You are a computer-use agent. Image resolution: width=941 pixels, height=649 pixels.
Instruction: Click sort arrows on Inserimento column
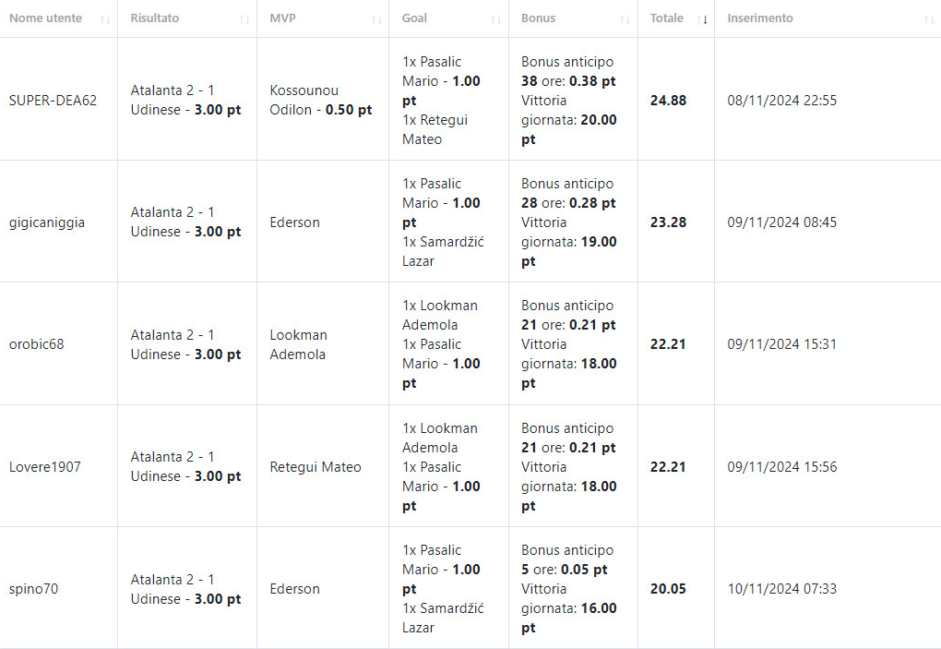coord(929,19)
